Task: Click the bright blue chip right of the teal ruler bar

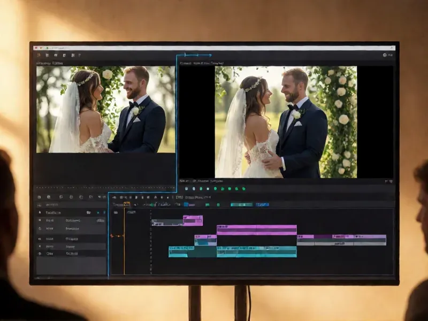Action: coord(262,204)
